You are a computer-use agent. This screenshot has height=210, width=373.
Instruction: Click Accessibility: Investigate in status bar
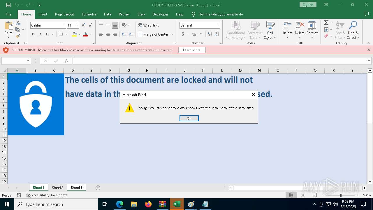pos(47,195)
